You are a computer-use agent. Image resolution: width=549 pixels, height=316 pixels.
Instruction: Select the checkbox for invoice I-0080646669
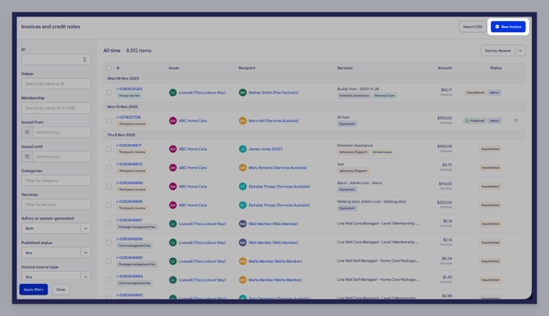[109, 187]
